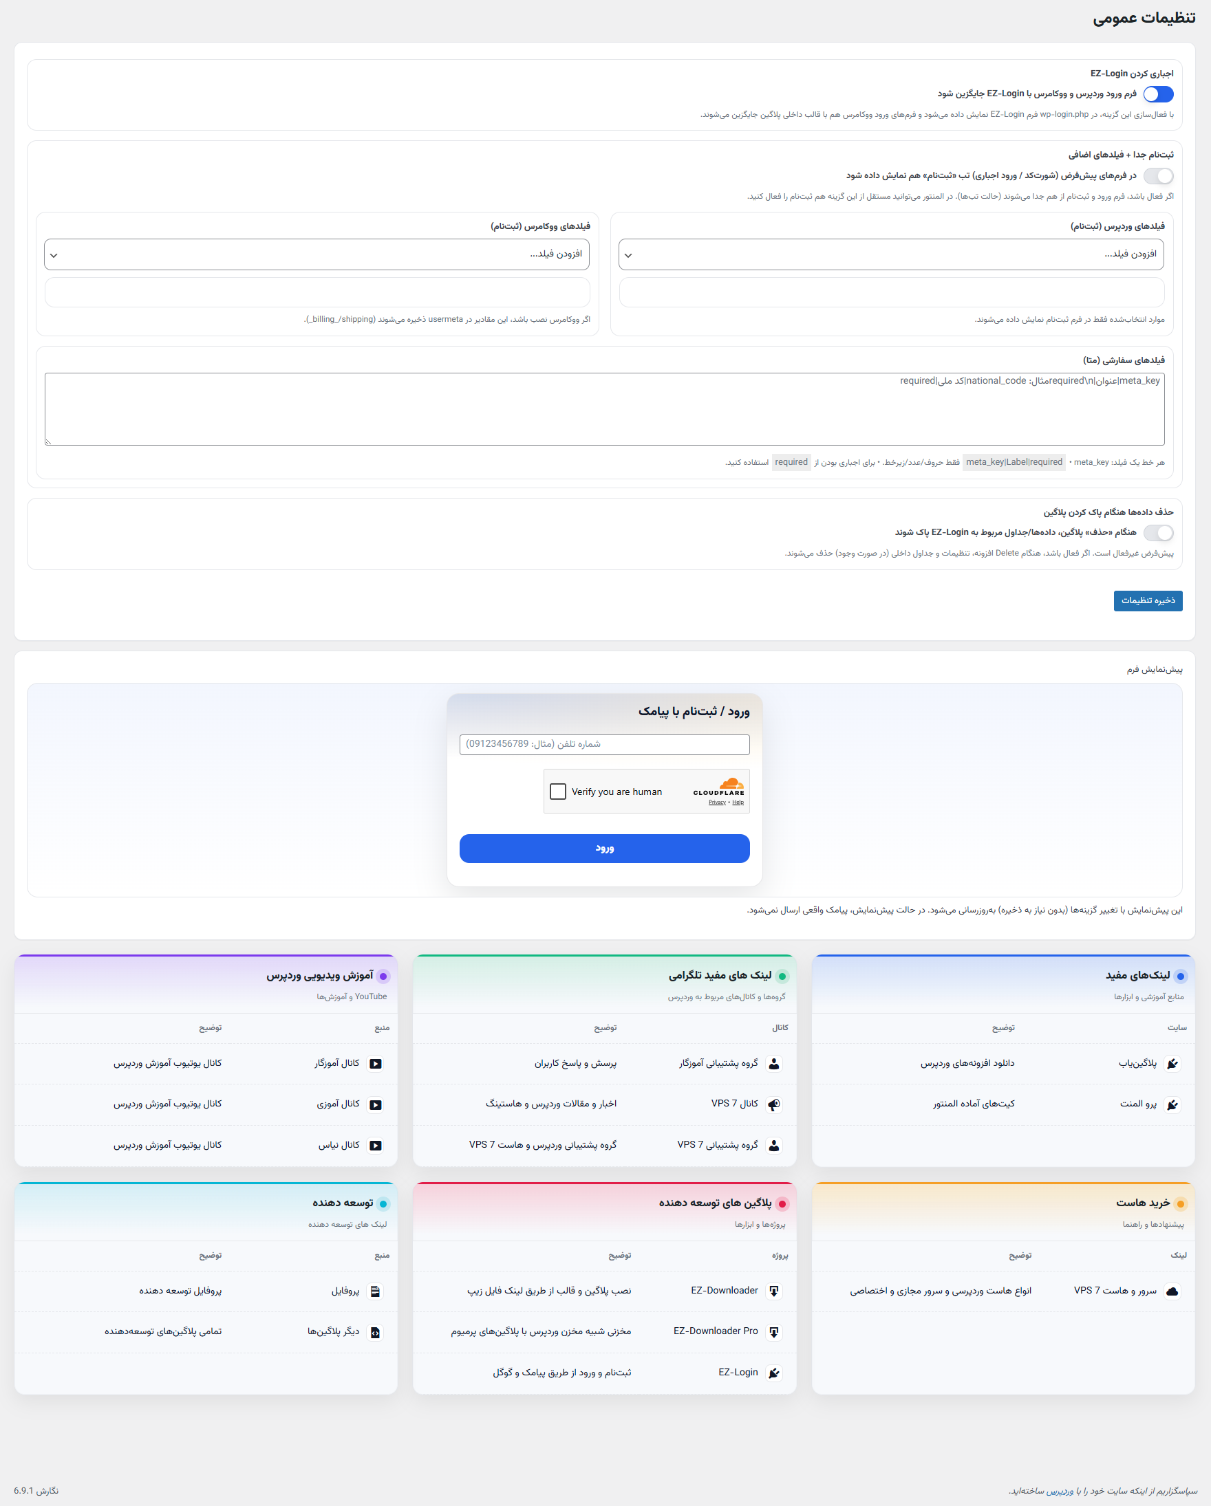The image size is (1211, 1506).
Task: Click the نگارش 6.9.1 version text
Action: coord(36,1491)
